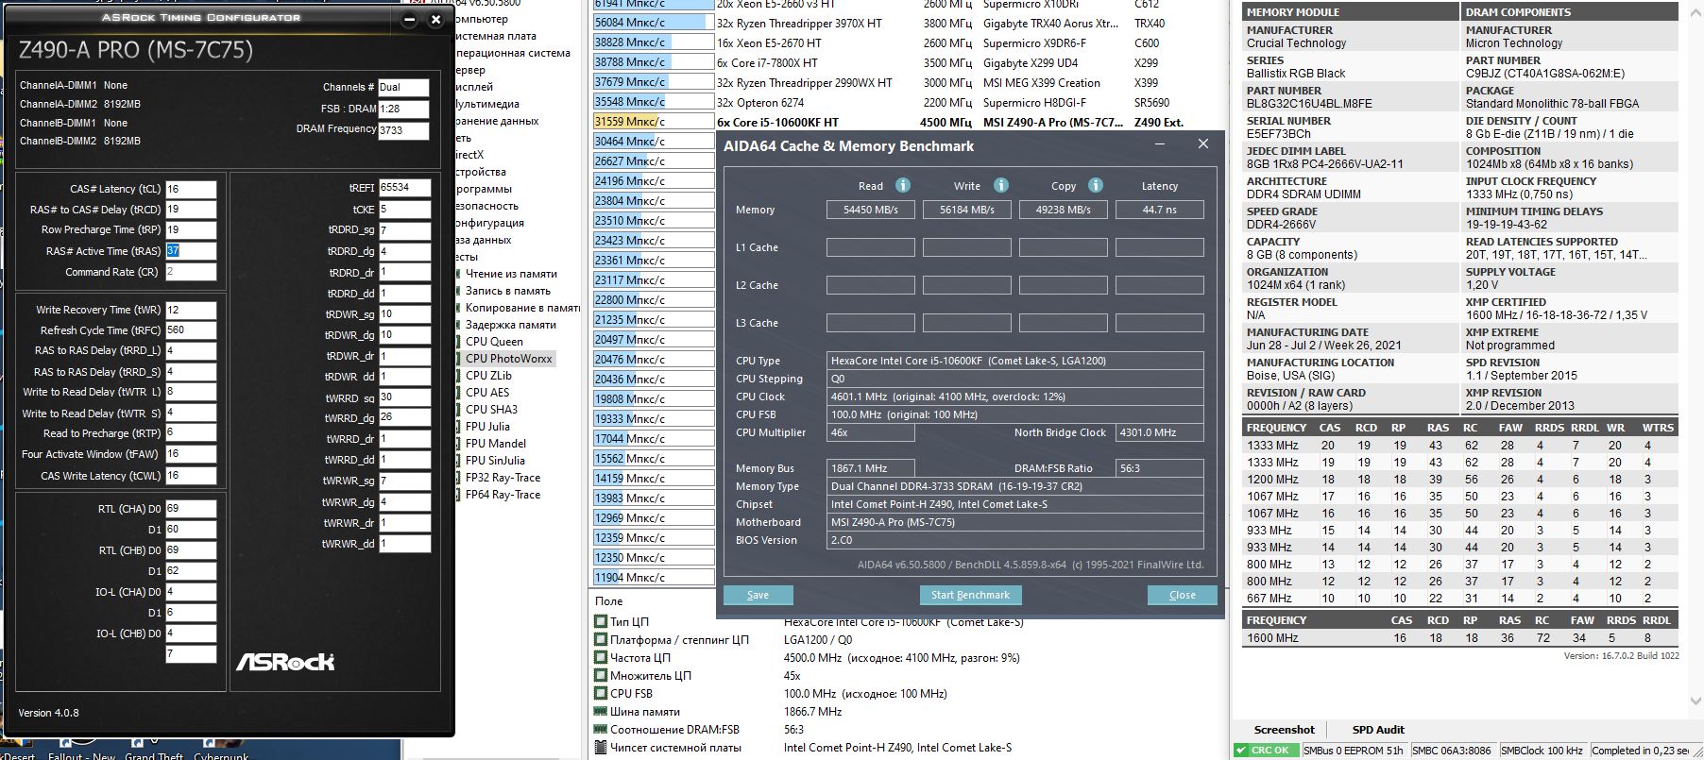Select Задержка памяти in the AIDA64 tree
Image resolution: width=1704 pixels, height=760 pixels.
(511, 325)
